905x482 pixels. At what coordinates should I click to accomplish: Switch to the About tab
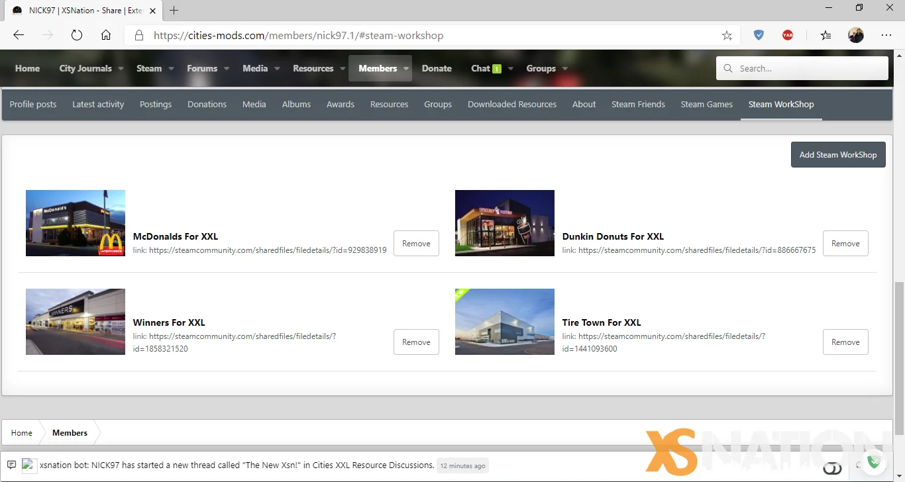[584, 105]
